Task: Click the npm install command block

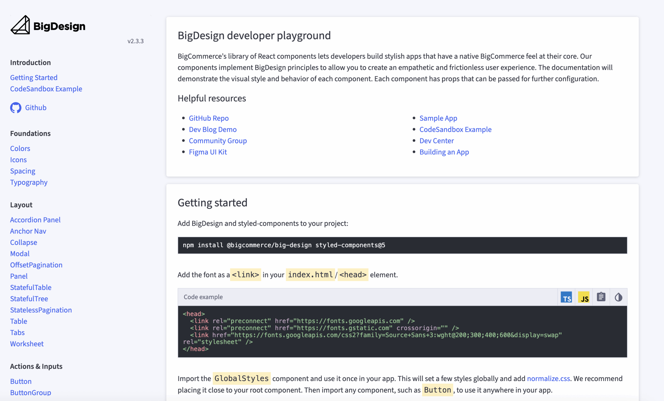Action: pyautogui.click(x=402, y=245)
